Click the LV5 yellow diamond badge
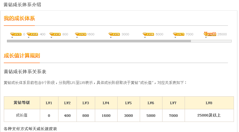Viewport: 239px width, 132px height. [x=114, y=34]
